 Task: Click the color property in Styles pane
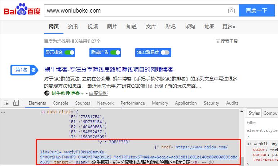265,149
